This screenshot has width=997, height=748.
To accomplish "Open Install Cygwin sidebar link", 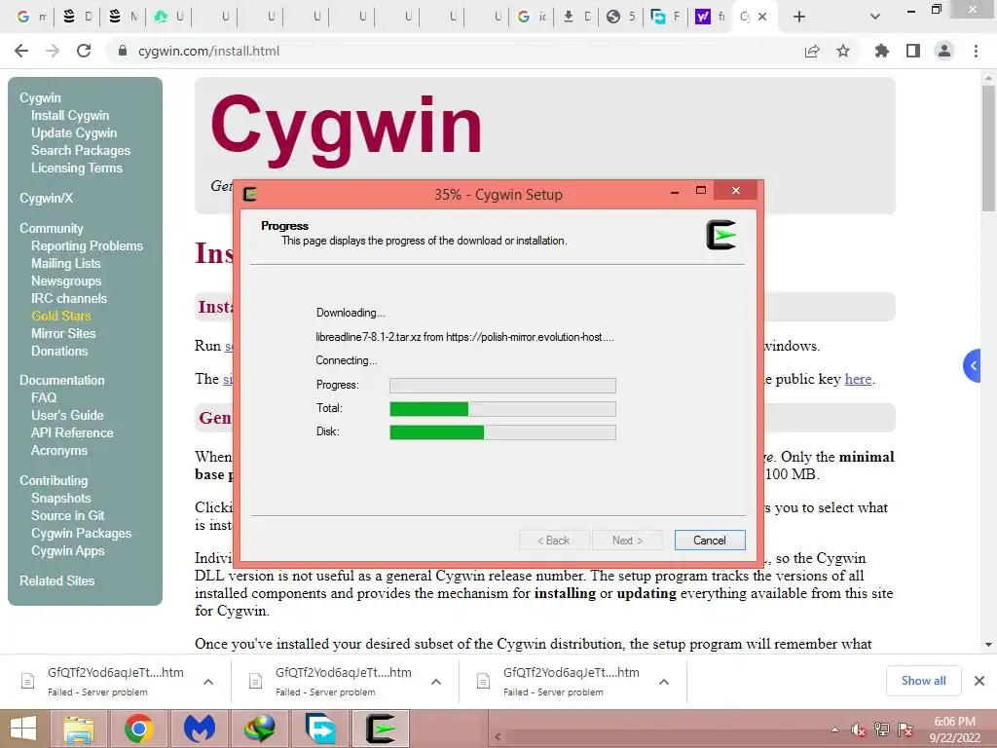I will [70, 115].
